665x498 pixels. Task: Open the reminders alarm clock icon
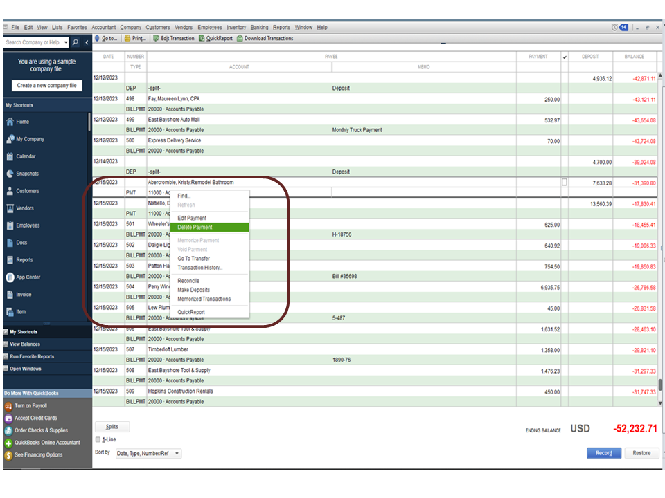(x=614, y=27)
